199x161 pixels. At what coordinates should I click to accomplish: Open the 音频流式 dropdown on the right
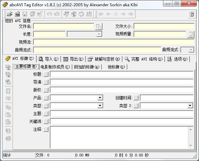pyautogui.click(x=191, y=50)
